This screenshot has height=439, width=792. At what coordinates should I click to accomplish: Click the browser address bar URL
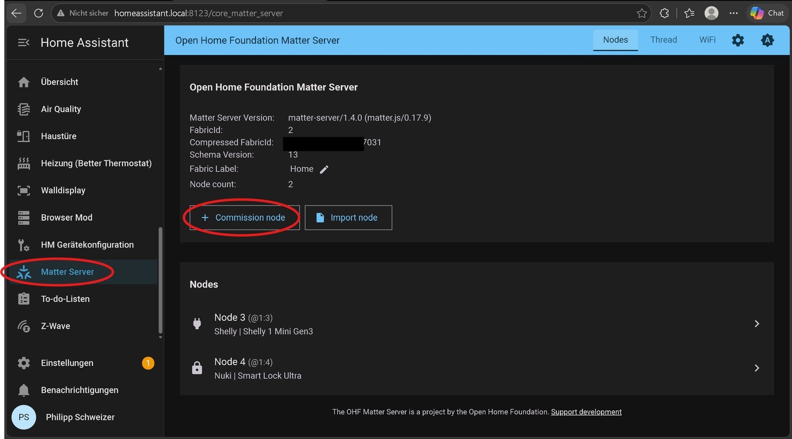tap(198, 13)
